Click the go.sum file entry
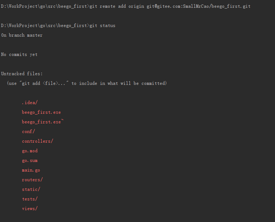Image resolution: width=275 pixels, height=222 pixels. 30,160
